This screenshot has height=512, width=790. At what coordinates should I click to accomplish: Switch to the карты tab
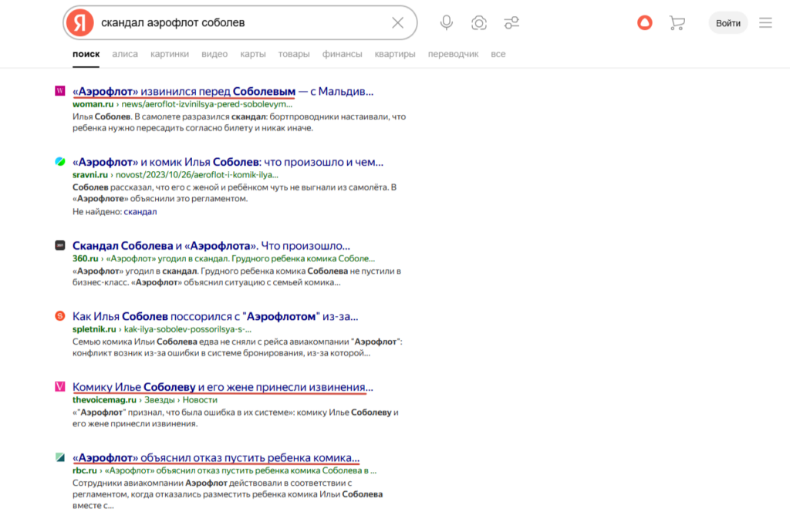click(253, 54)
